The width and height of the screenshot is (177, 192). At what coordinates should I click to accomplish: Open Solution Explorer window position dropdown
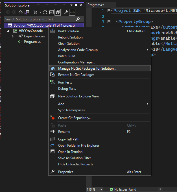tap(71, 5)
